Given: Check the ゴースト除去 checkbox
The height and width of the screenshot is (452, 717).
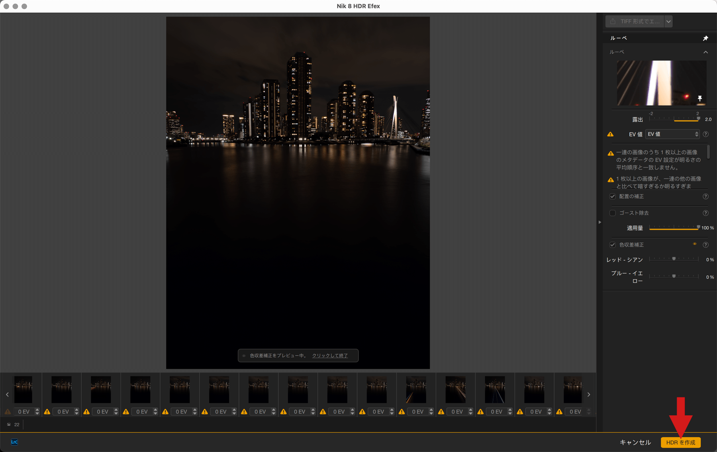Looking at the screenshot, I should click(x=613, y=213).
